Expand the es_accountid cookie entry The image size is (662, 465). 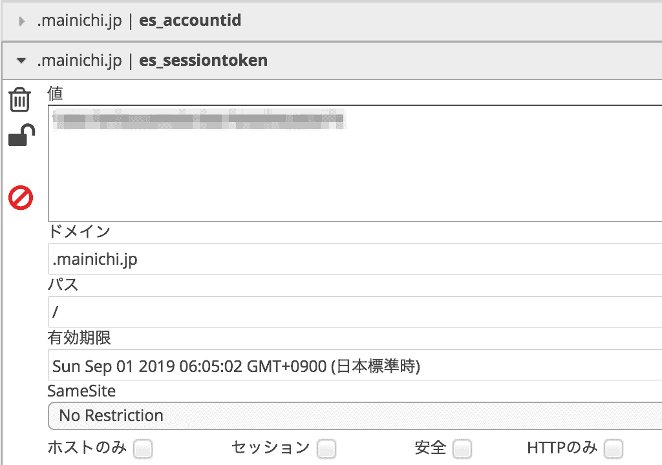point(21,21)
